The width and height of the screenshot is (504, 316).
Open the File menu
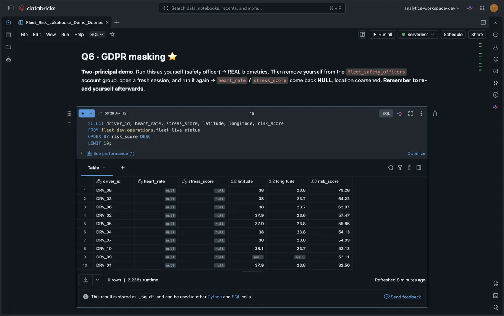point(24,34)
